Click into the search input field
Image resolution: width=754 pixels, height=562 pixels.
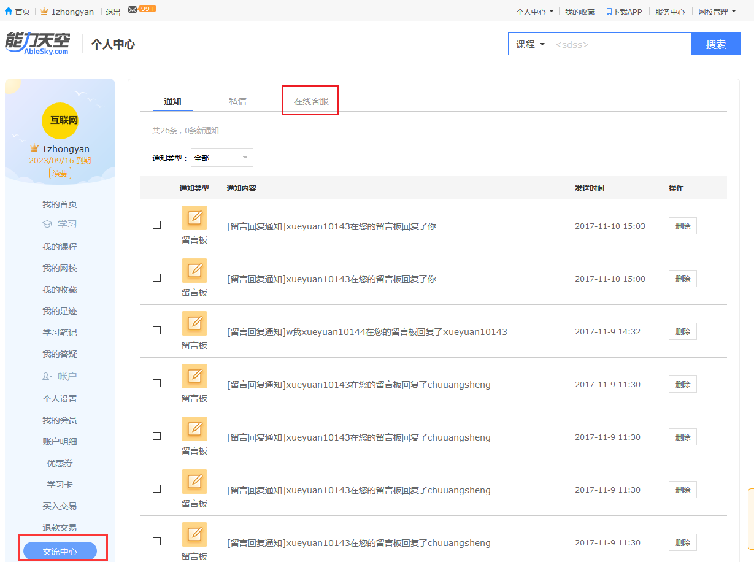pyautogui.click(x=620, y=44)
